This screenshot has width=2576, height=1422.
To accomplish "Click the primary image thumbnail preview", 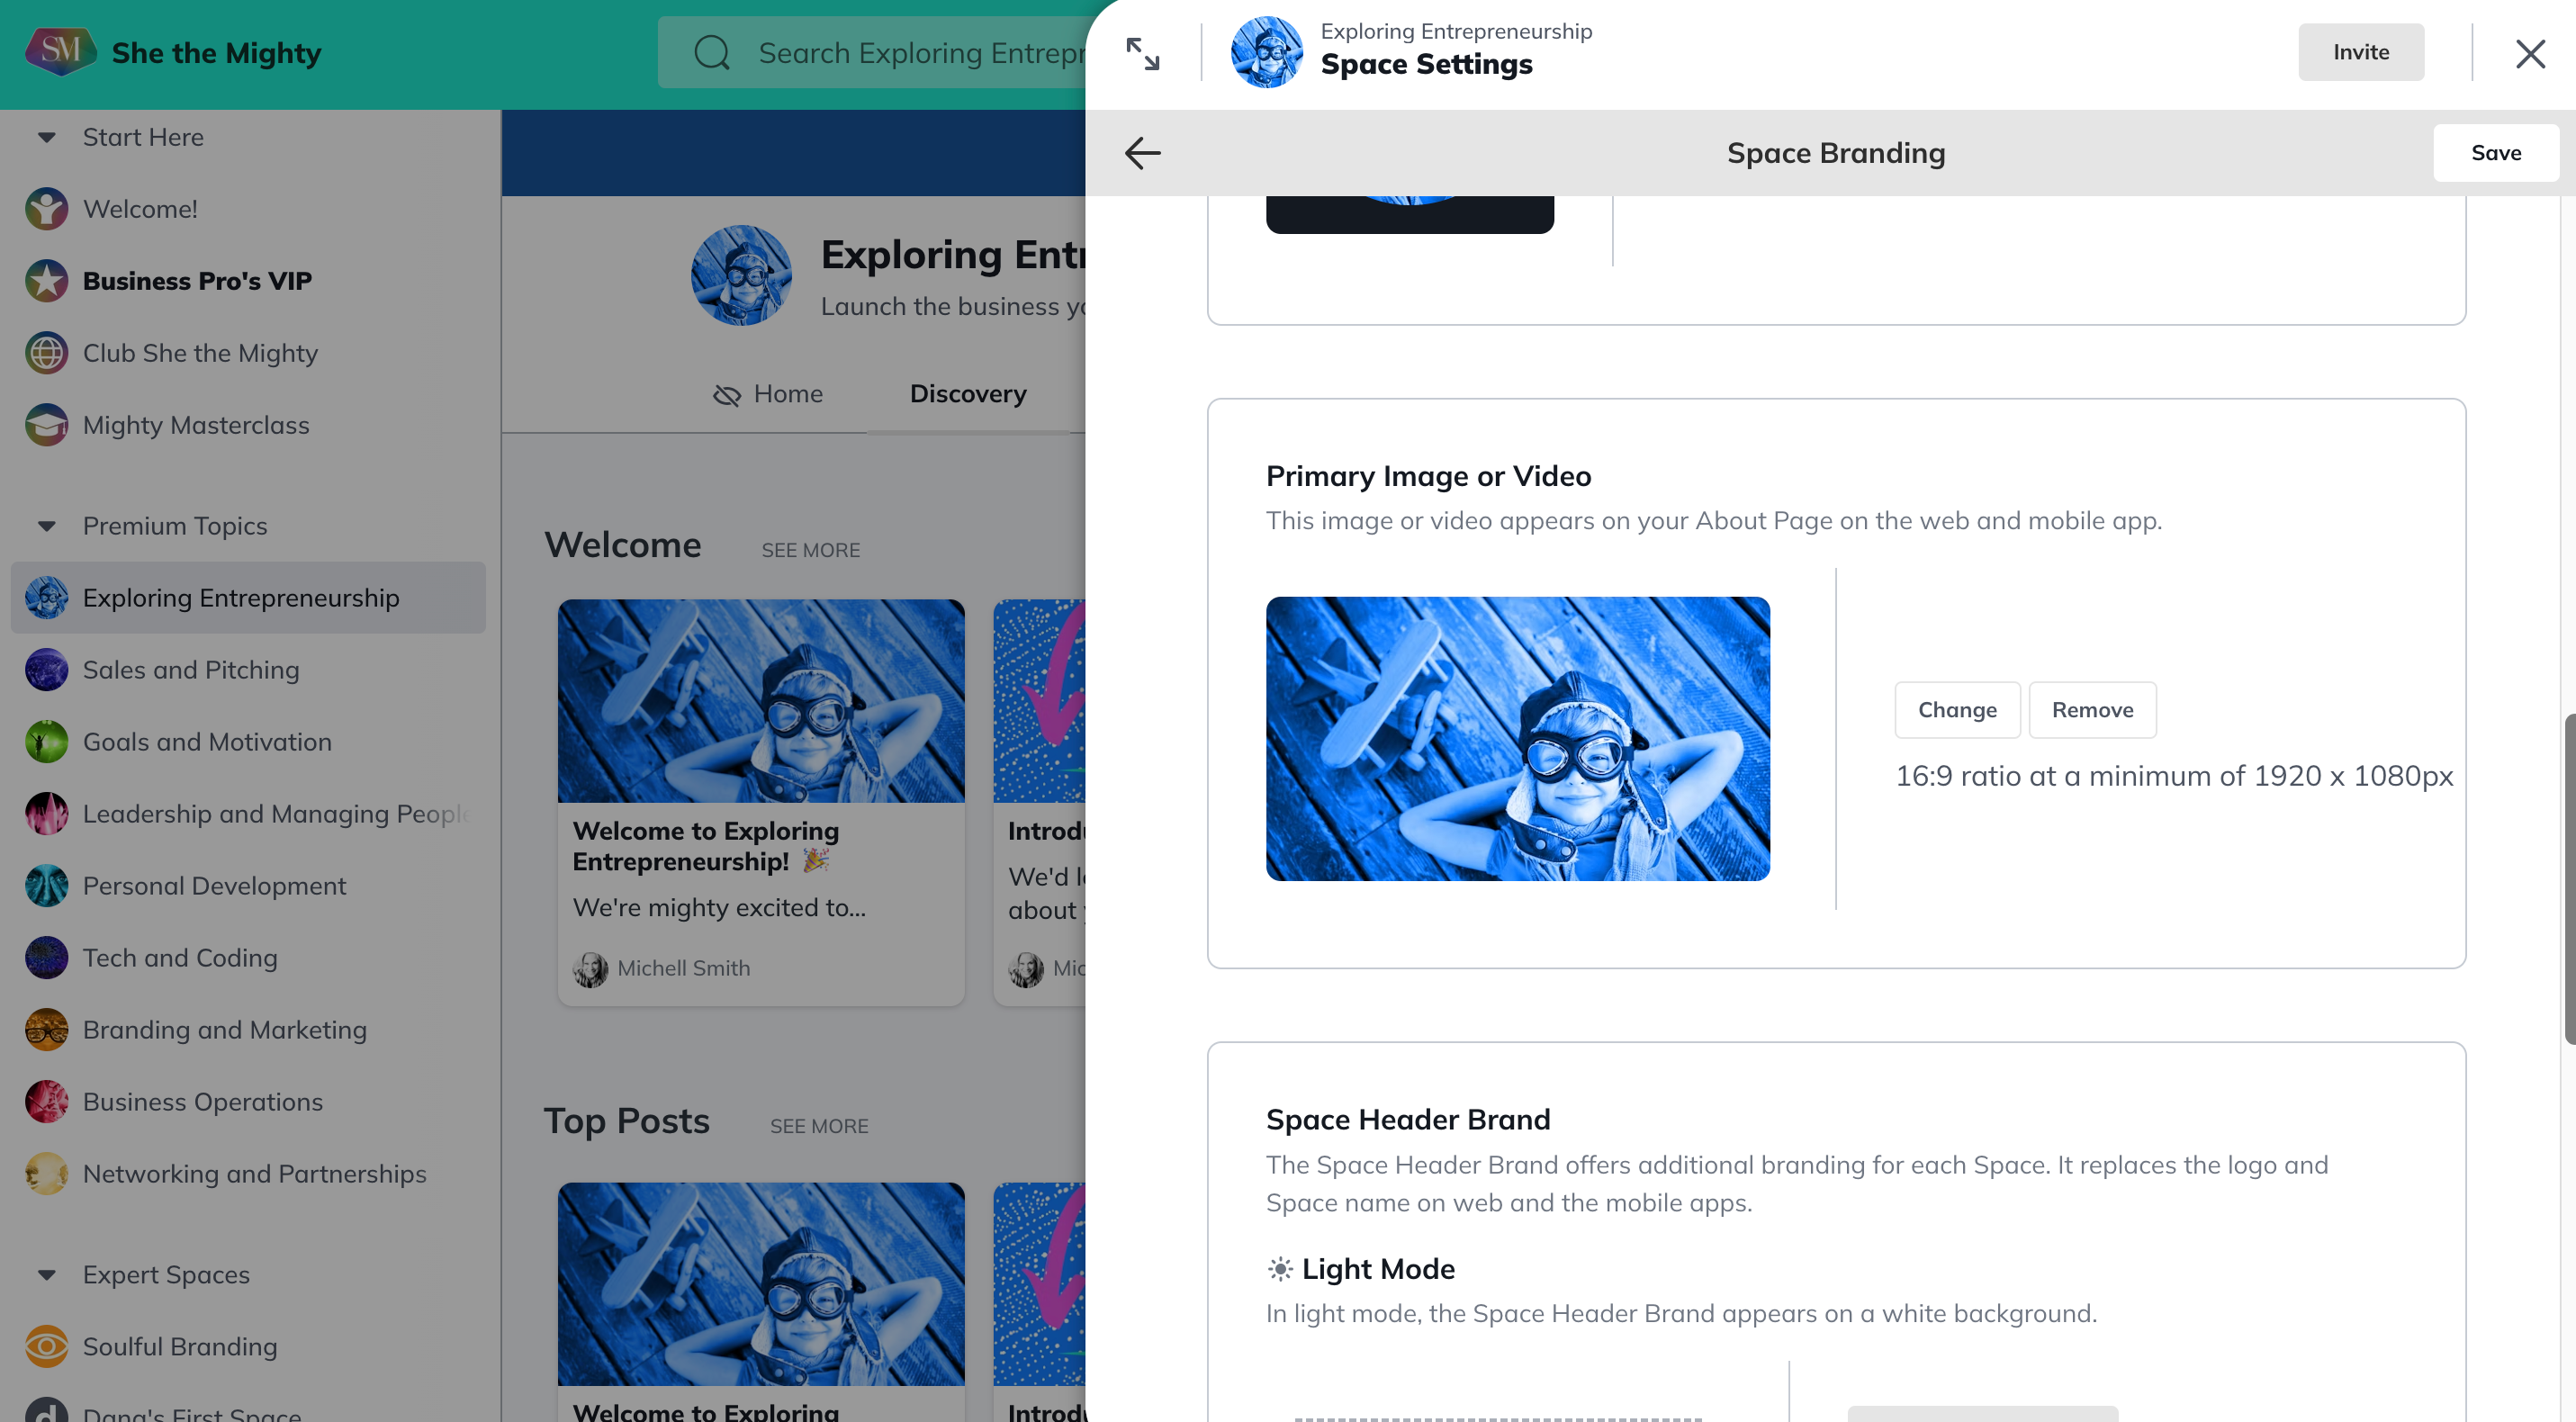I will click(1517, 739).
